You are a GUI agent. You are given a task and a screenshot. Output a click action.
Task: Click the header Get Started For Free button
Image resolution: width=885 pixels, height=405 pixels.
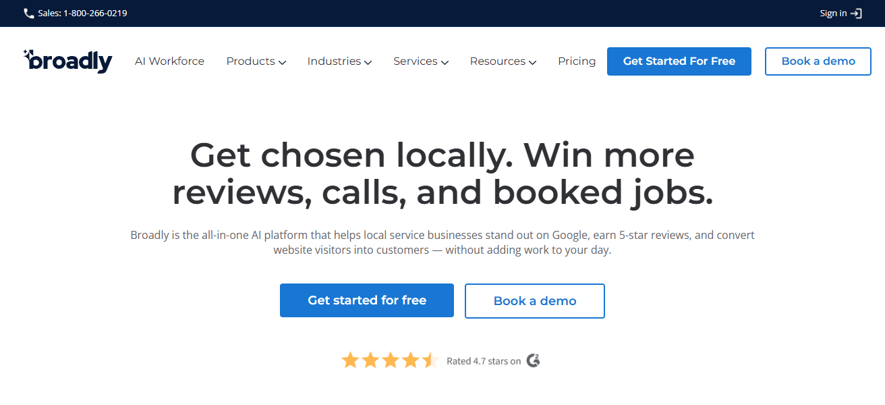point(679,61)
